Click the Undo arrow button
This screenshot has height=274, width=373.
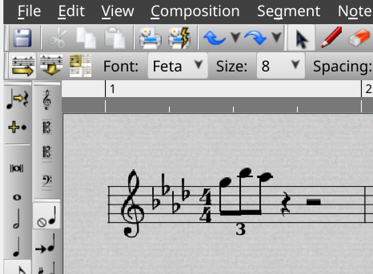click(x=215, y=38)
